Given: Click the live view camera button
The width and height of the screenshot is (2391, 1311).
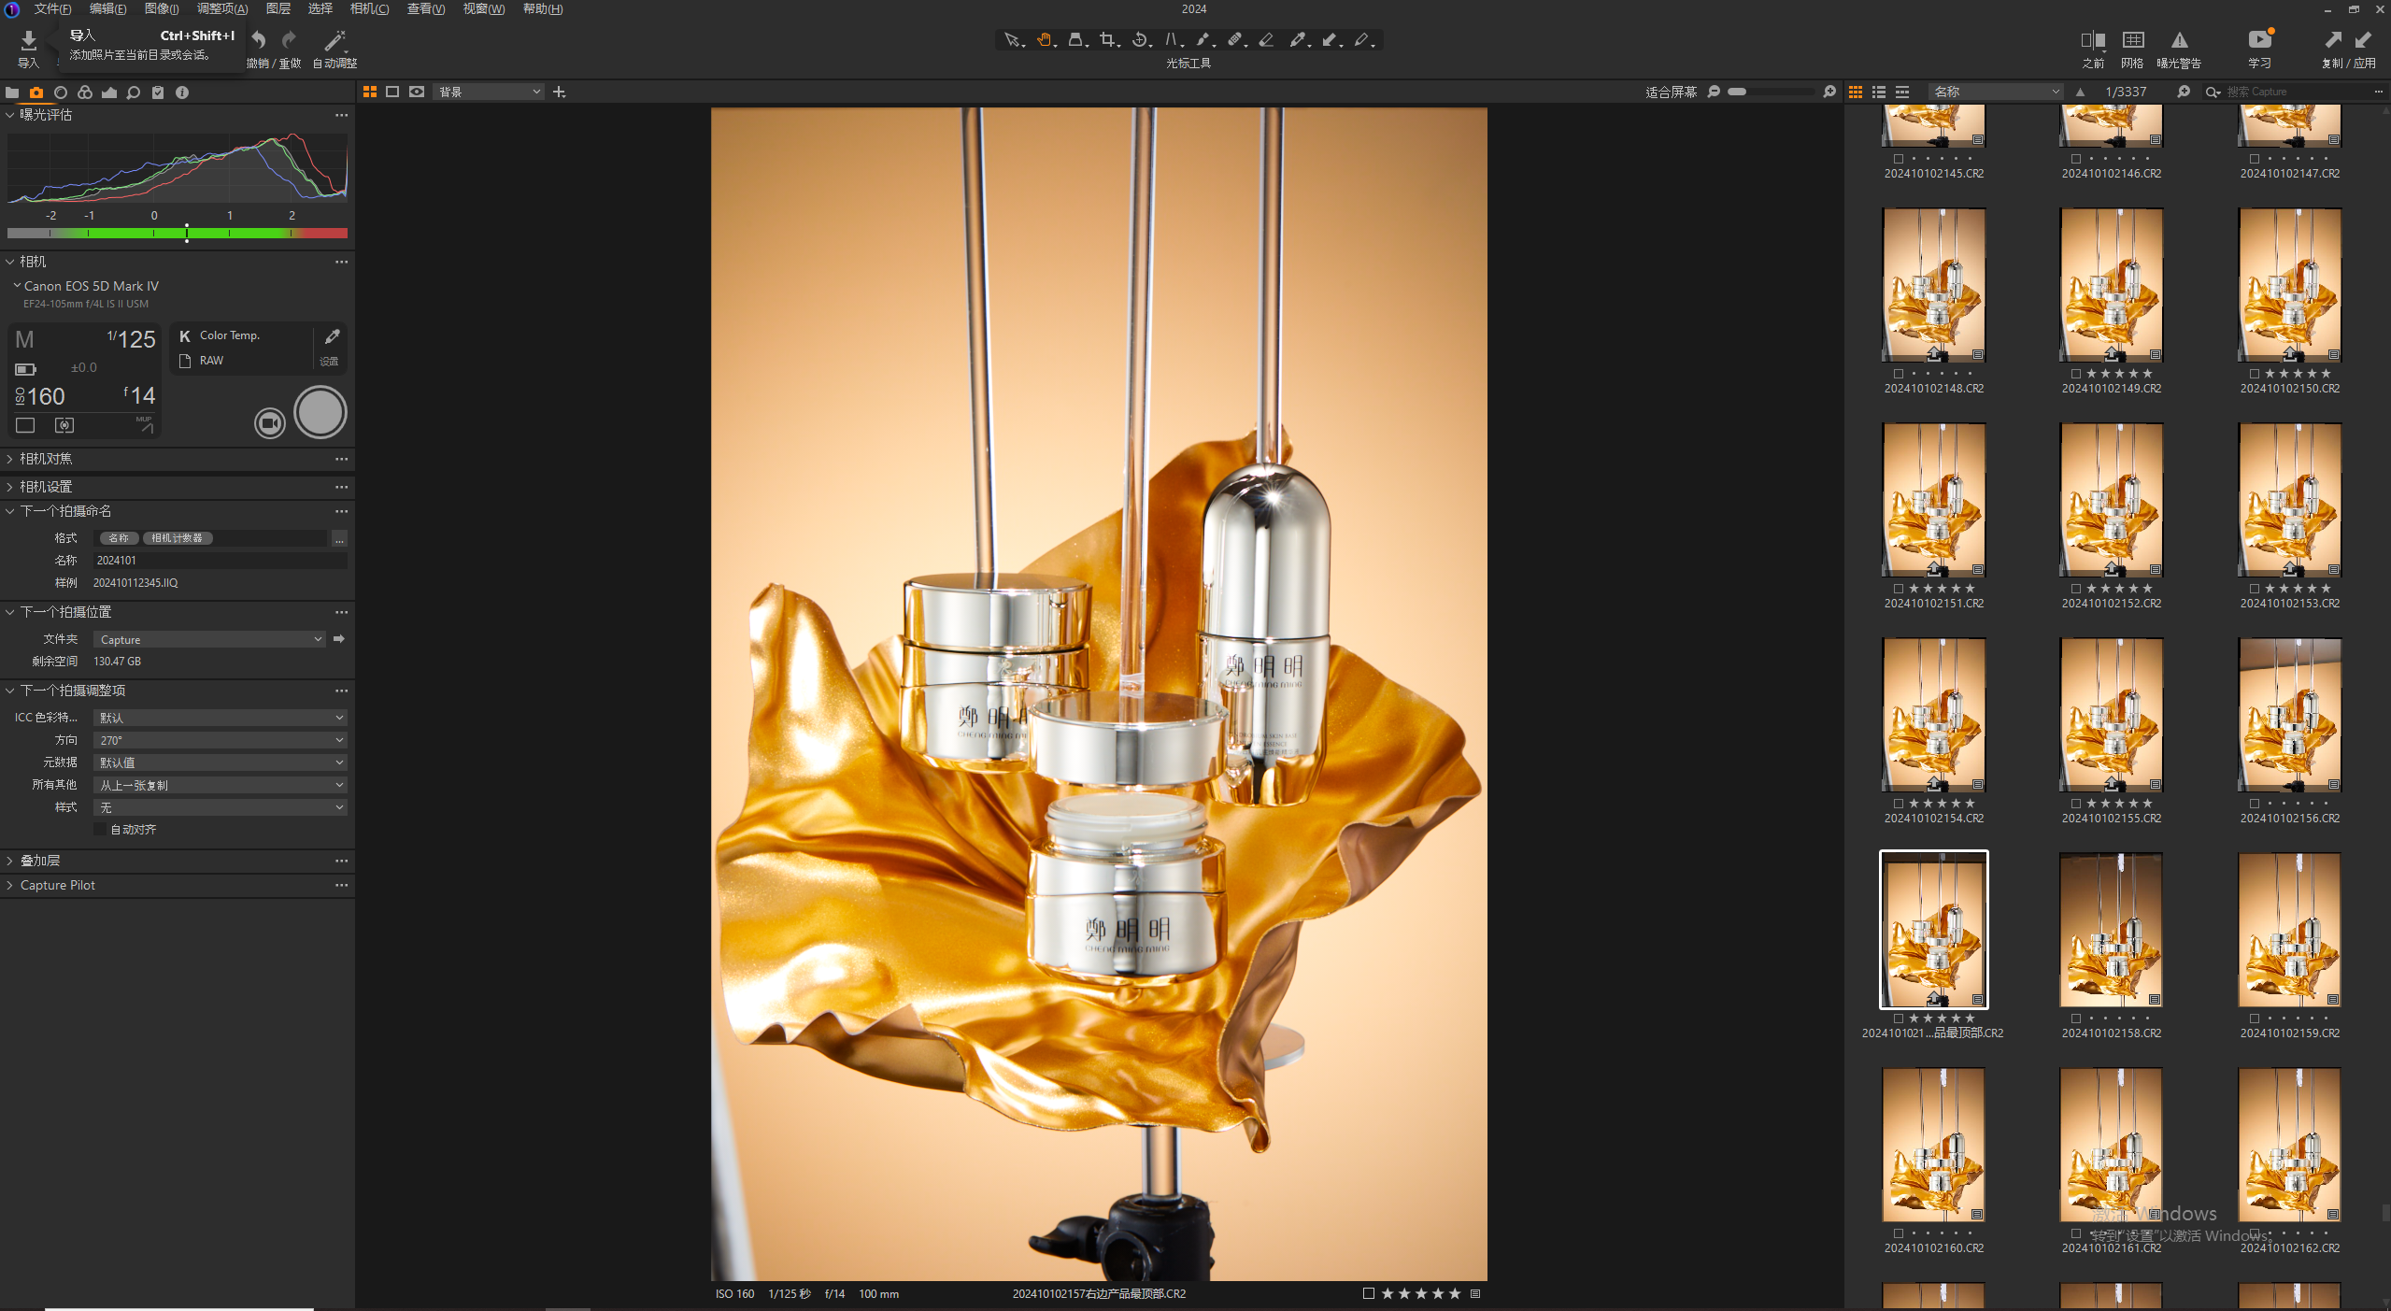Looking at the screenshot, I should click(x=270, y=423).
